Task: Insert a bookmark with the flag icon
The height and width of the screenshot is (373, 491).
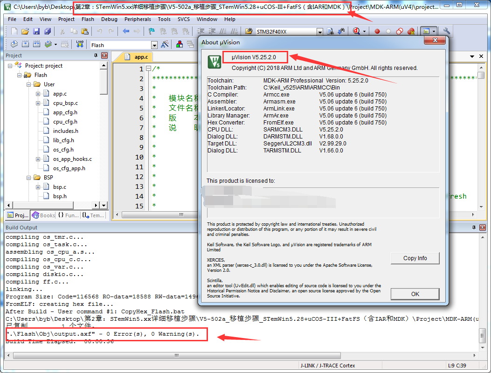Action: coord(152,31)
